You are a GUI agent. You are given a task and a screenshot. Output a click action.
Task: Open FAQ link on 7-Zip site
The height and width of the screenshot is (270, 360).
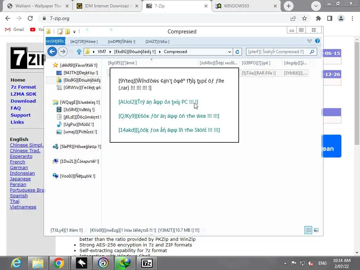tap(15, 108)
